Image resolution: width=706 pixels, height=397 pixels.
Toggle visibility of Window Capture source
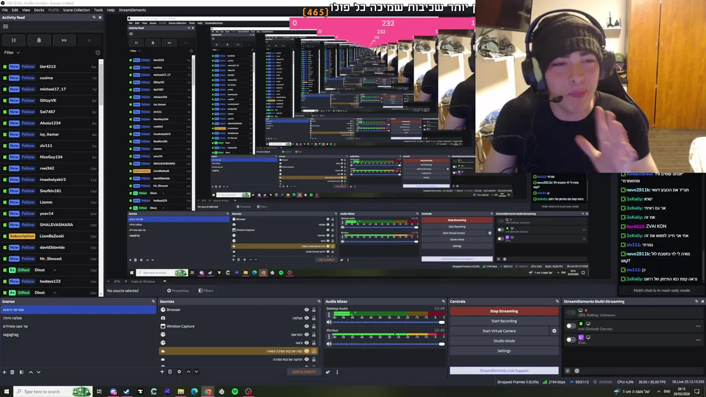tap(307, 326)
